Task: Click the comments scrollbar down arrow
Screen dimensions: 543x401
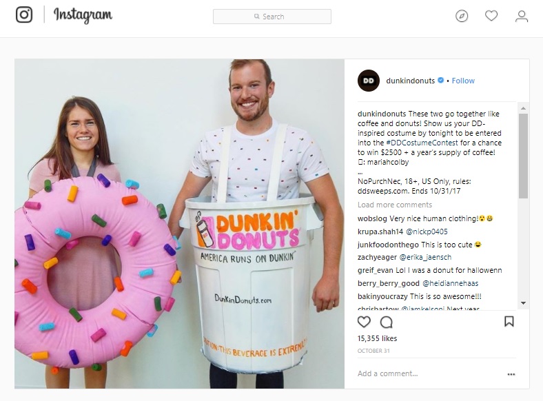Action: (x=523, y=303)
